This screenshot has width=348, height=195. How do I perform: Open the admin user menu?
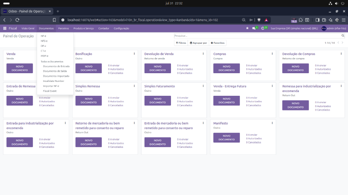coord(334,28)
